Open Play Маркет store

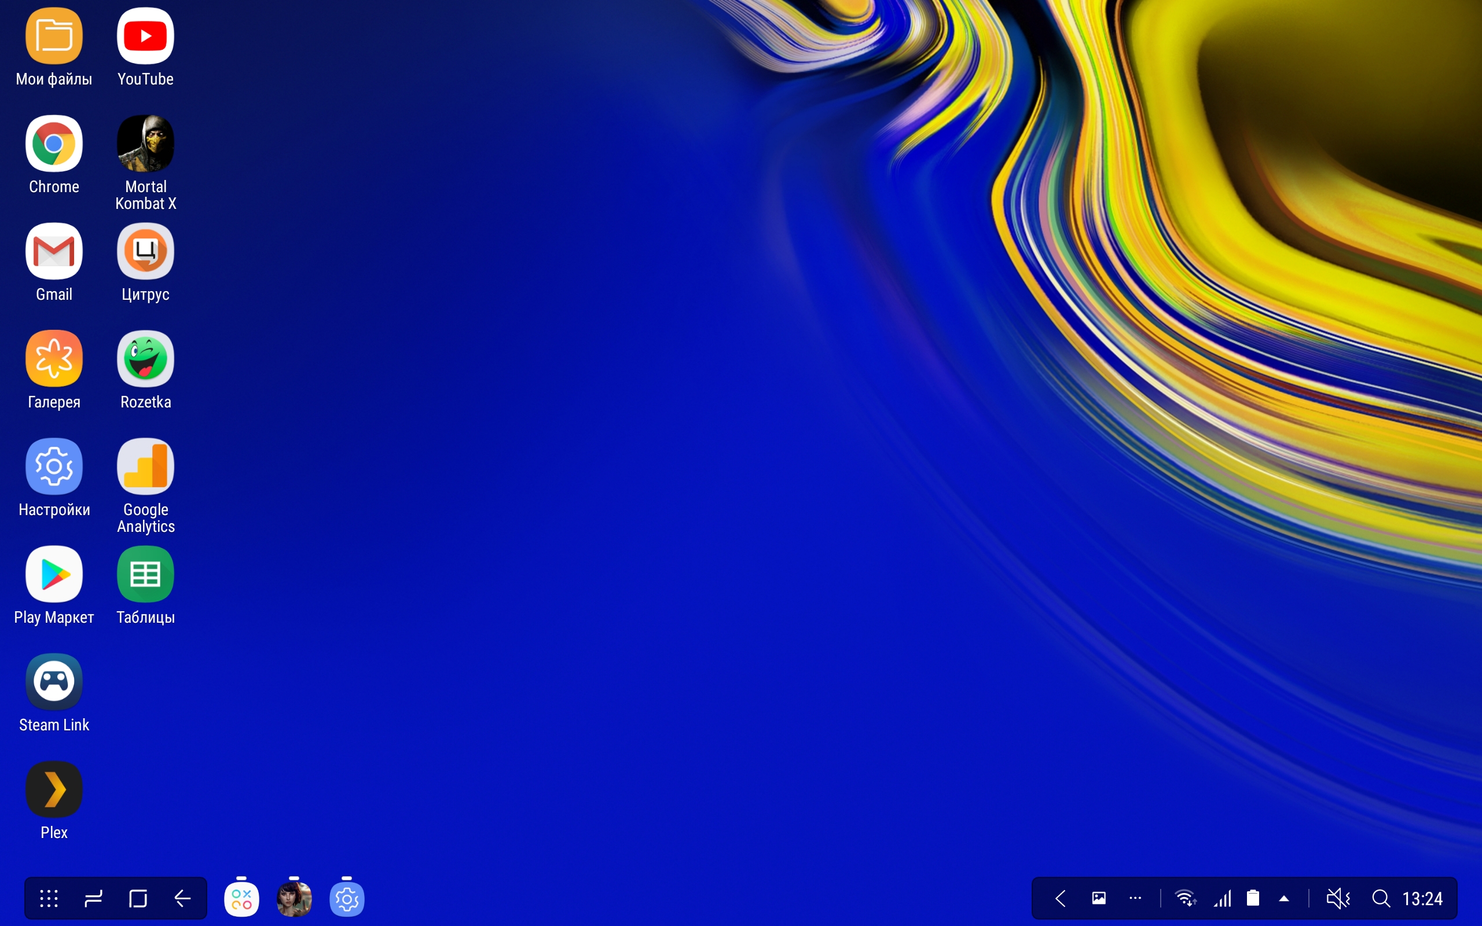pyautogui.click(x=54, y=575)
